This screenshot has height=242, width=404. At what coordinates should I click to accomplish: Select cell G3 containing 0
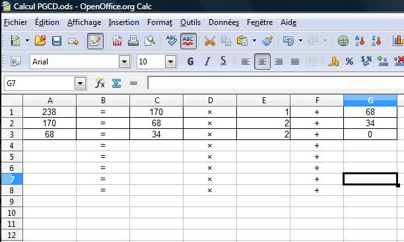tap(370, 134)
